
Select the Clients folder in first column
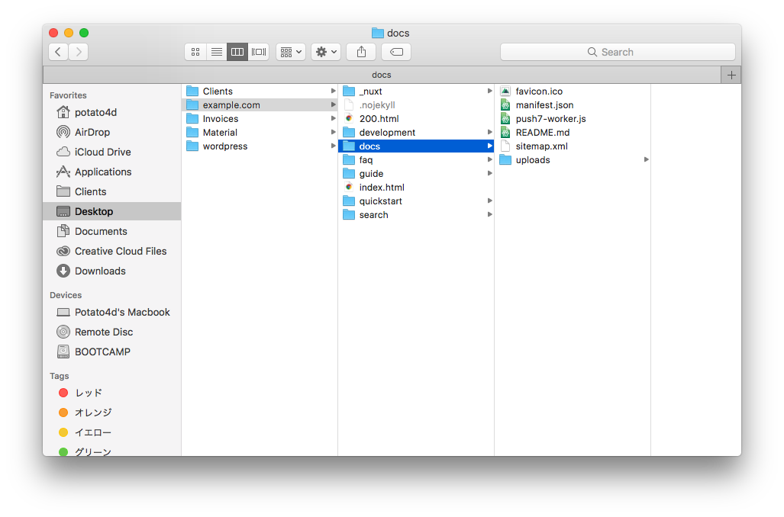coord(260,92)
